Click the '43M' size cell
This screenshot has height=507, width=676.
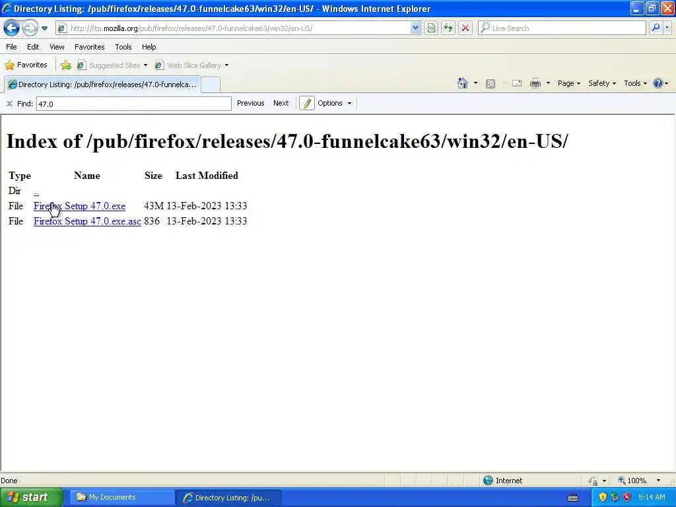click(x=153, y=206)
